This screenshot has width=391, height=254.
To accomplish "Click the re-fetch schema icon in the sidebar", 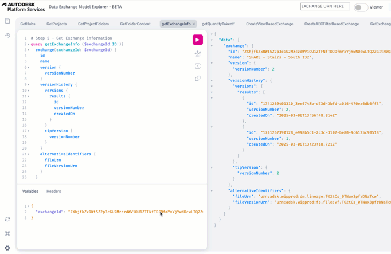I will tap(7, 219).
